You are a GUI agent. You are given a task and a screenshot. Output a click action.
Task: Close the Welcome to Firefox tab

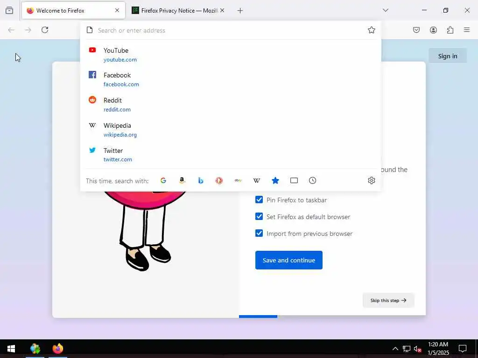(117, 10)
